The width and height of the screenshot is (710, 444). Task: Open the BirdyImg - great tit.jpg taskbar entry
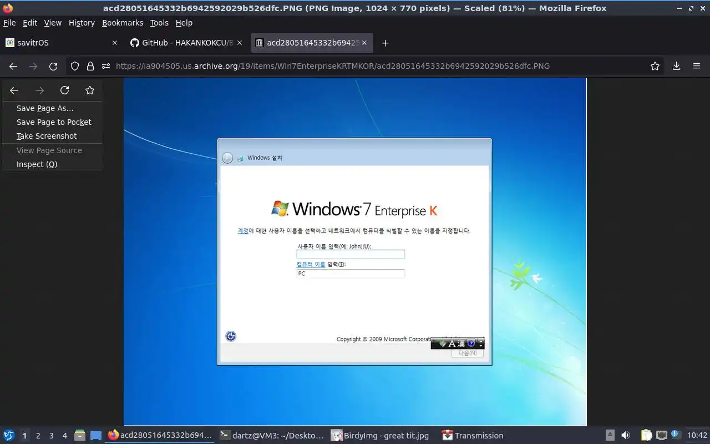click(380, 436)
